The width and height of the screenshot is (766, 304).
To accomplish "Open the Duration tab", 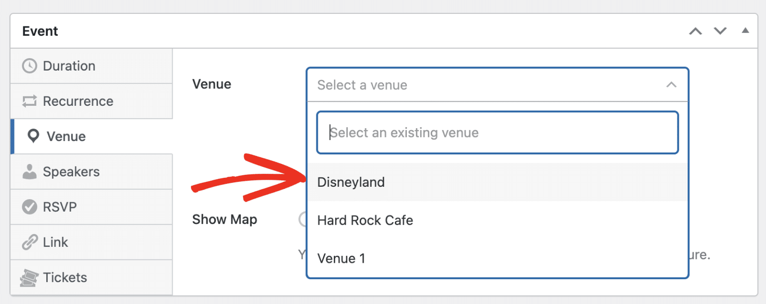I will point(92,66).
